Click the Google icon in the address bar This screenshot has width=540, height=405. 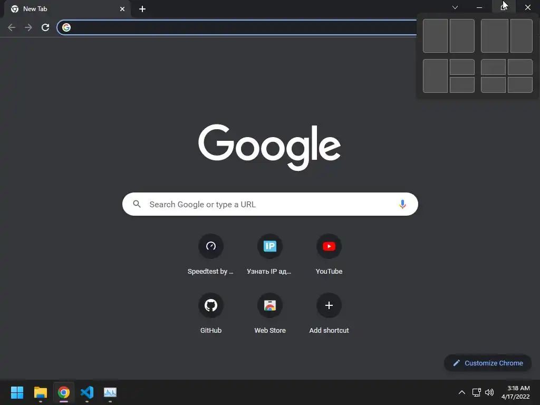[x=66, y=27]
